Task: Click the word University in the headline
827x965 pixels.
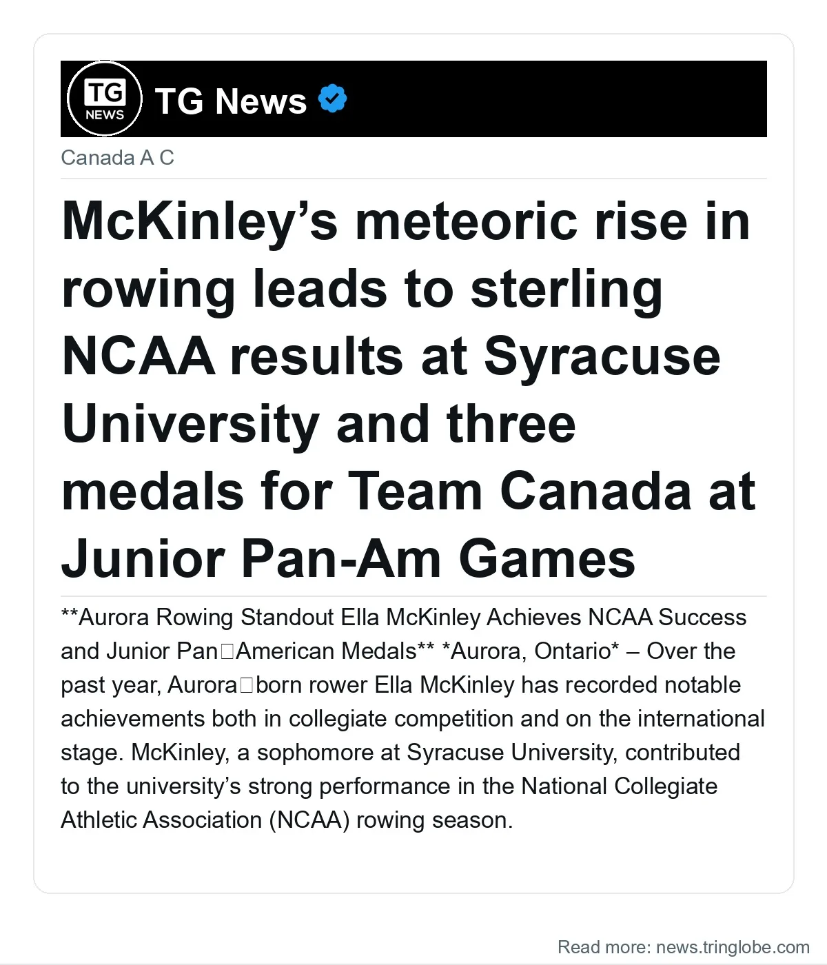Action: click(x=190, y=425)
